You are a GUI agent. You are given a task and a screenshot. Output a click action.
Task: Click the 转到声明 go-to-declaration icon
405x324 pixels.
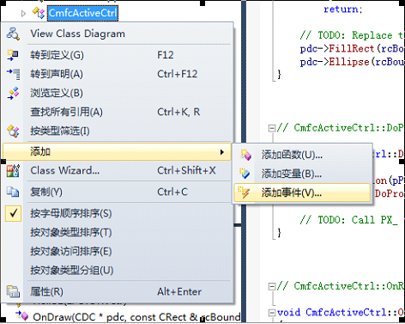(13, 74)
